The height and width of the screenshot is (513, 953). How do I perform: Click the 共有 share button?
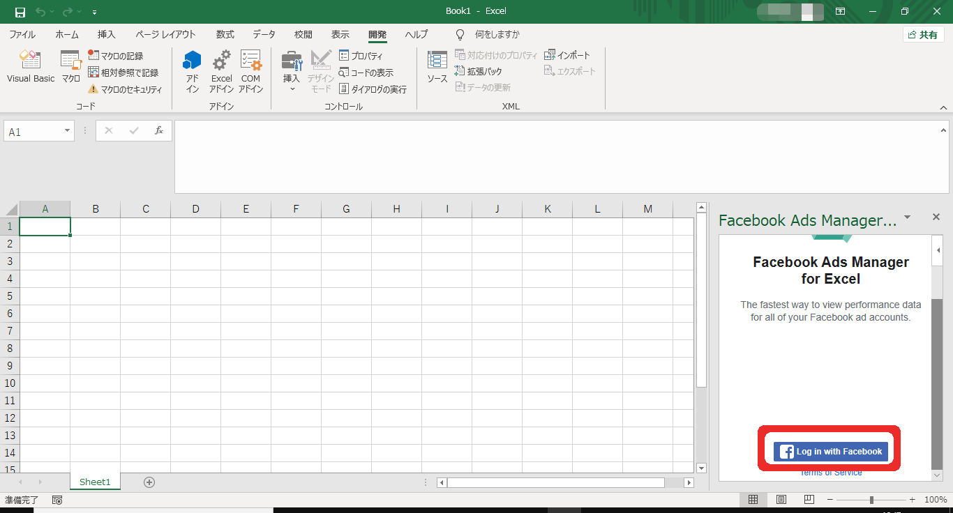click(x=923, y=35)
